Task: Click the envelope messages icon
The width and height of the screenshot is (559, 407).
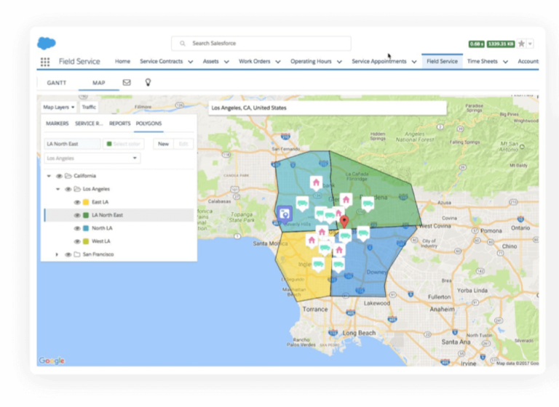Action: coord(127,83)
